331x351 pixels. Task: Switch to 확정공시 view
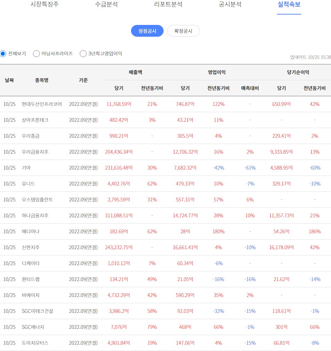point(183,31)
